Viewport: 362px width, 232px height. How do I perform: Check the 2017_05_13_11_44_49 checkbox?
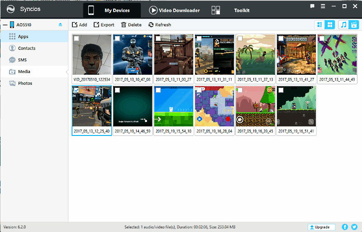click(322, 39)
